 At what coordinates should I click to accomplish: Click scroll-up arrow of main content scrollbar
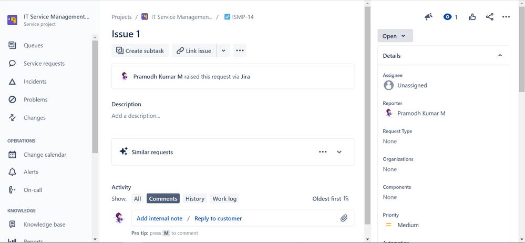[367, 3]
